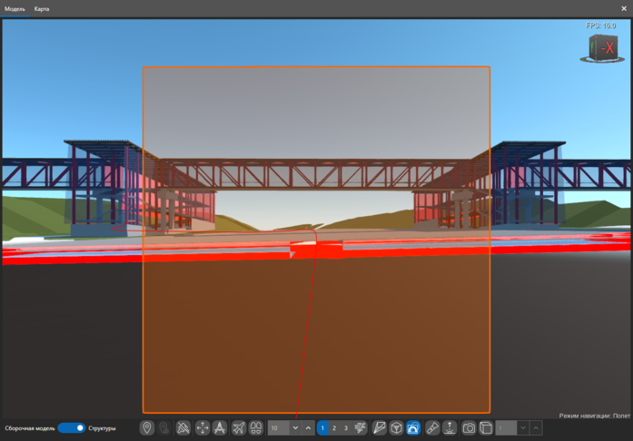Select the compass drawing tool icon
The height and width of the screenshot is (441, 633).
coord(220,427)
